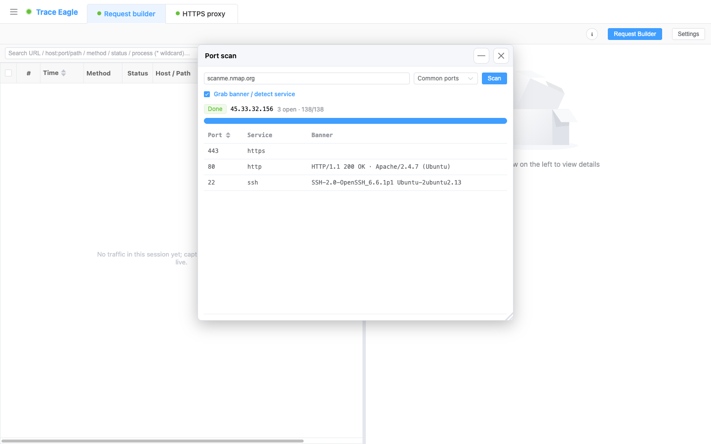Open the hamburger menu icon
Viewport: 711px width, 444px height.
pyautogui.click(x=14, y=12)
